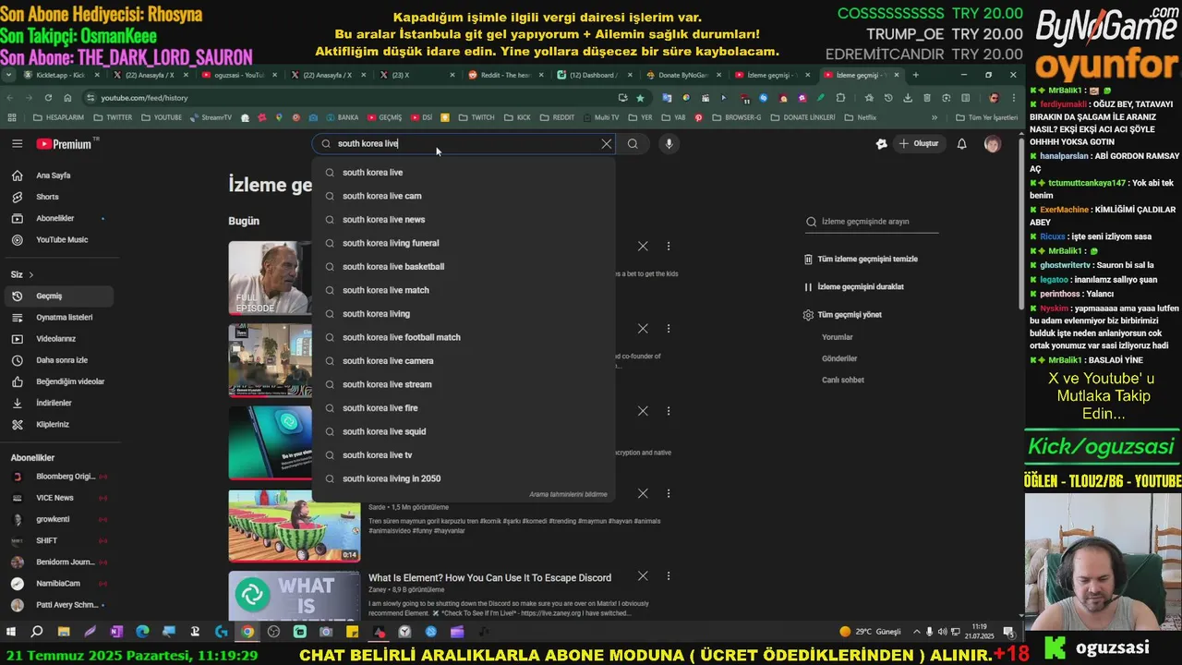Open the Windows Start button
Viewport: 1182px width, 665px height.
[11, 632]
